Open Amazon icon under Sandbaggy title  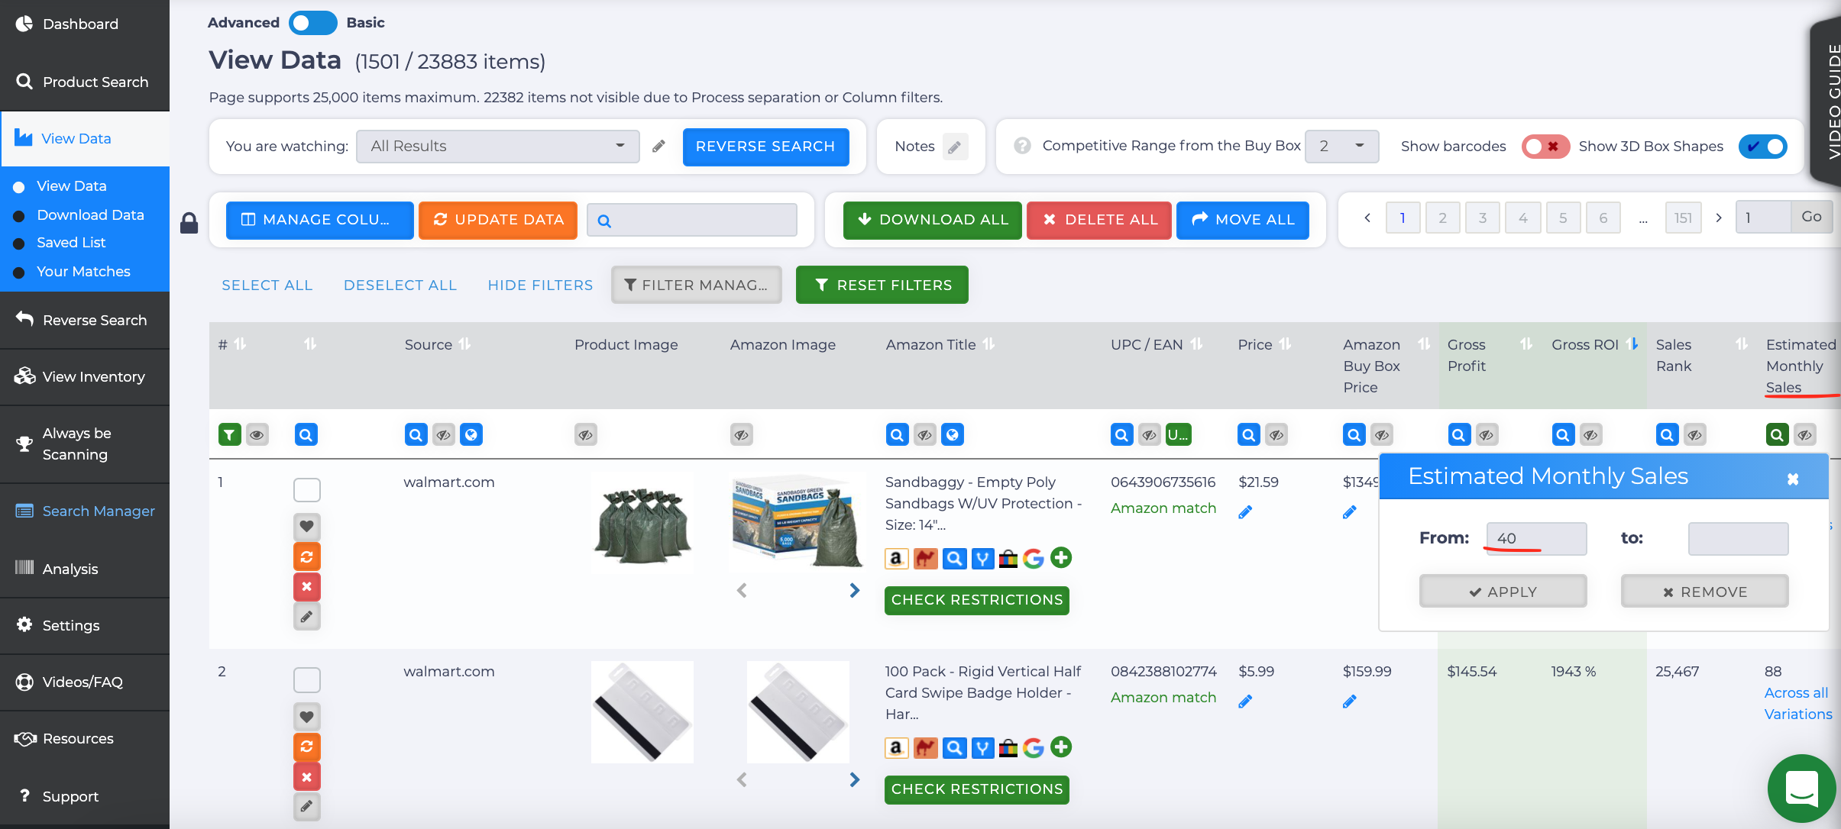pos(896,558)
